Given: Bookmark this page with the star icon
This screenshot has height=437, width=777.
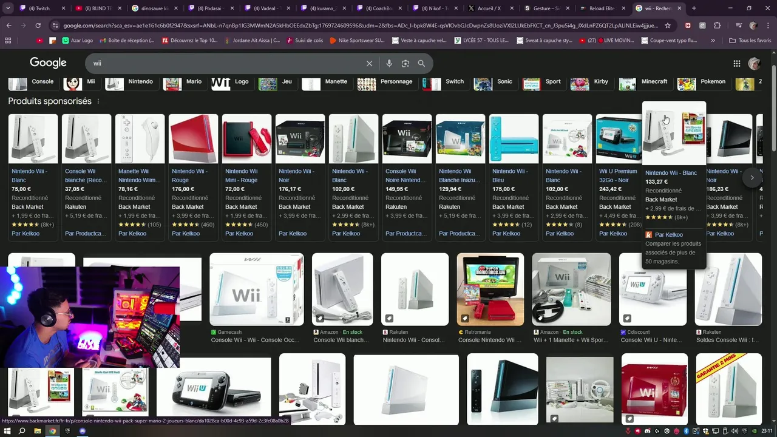Looking at the screenshot, I should click(x=668, y=25).
